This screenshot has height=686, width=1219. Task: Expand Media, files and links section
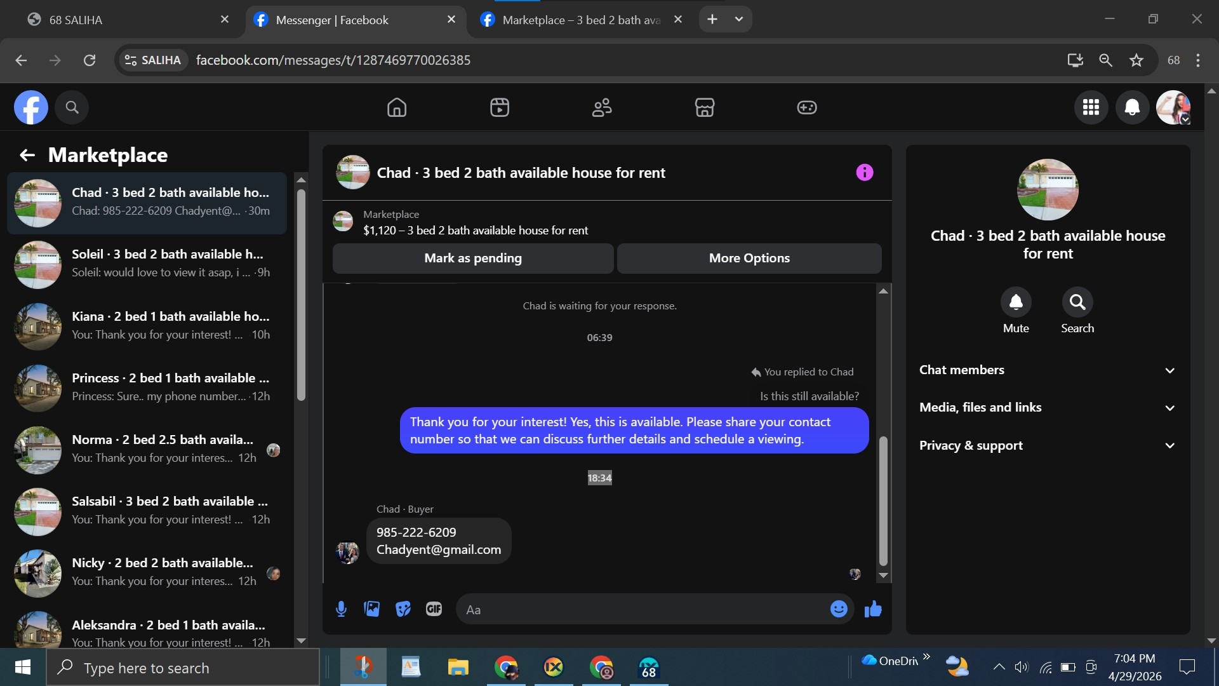tap(1047, 408)
